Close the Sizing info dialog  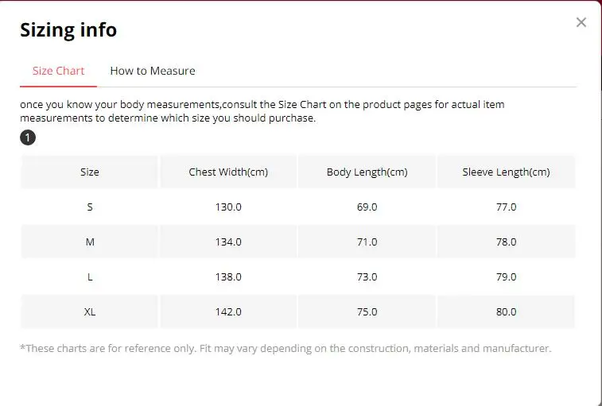pos(581,22)
